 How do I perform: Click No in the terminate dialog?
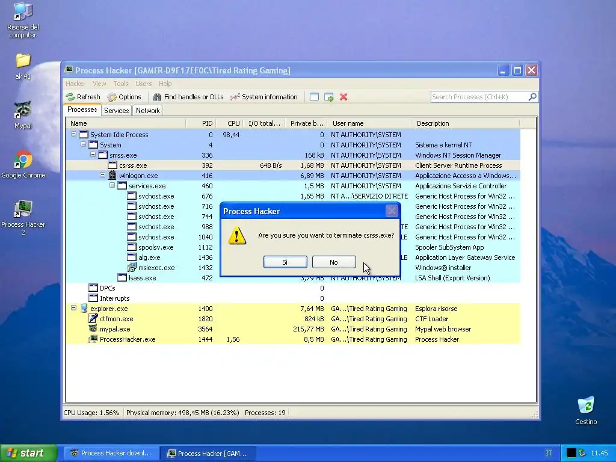[334, 262]
